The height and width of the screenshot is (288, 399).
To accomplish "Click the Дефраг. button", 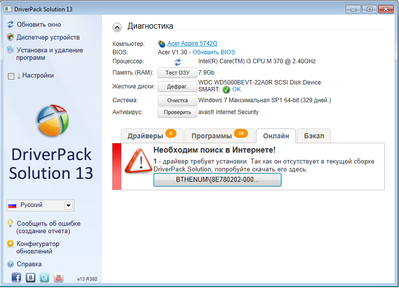I will coord(178,86).
